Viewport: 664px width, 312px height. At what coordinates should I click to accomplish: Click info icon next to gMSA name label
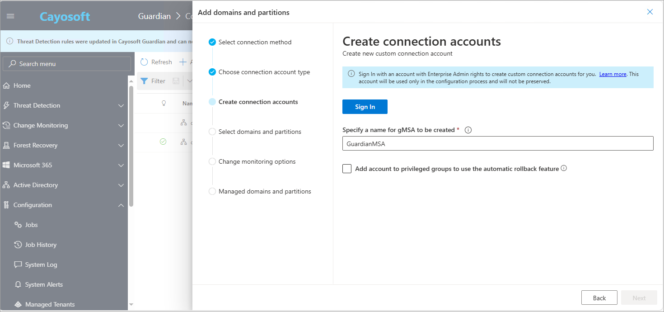tap(468, 130)
